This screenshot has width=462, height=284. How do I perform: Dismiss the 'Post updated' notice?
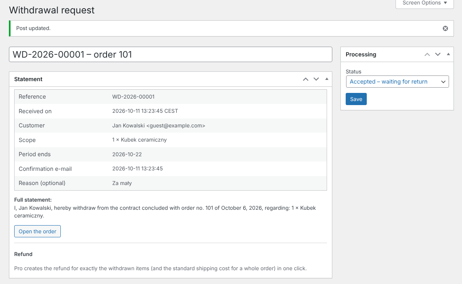[x=445, y=28]
